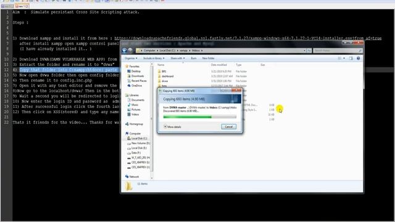Open Network in navigation pane
Screen dimensions: 395x222
pos(132,177)
